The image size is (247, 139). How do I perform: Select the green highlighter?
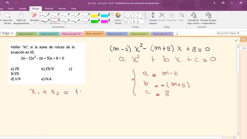pyautogui.click(x=95, y=21)
